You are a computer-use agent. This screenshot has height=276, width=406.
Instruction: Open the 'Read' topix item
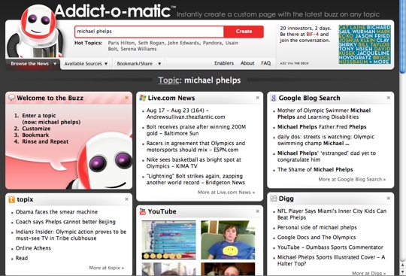[22, 258]
